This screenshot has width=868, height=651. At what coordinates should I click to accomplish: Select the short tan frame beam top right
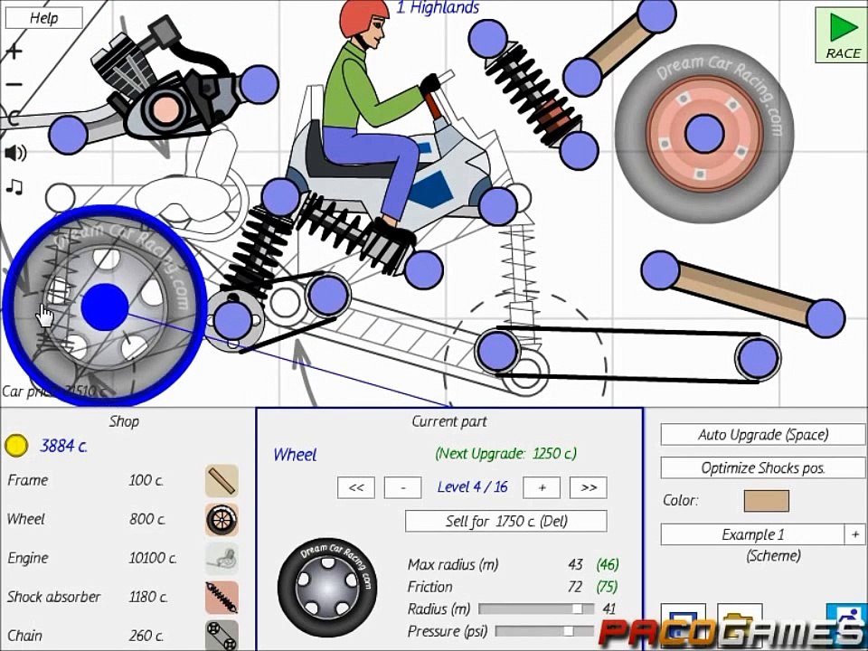click(x=618, y=46)
